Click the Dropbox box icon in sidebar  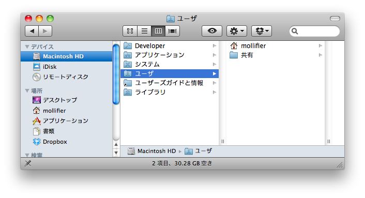(37, 142)
